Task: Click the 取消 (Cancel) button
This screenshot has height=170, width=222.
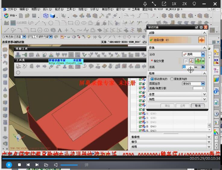Action: pyautogui.click(x=198, y=106)
